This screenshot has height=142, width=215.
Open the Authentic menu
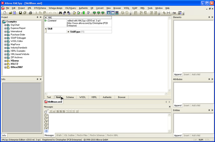pyautogui.click(x=83, y=8)
